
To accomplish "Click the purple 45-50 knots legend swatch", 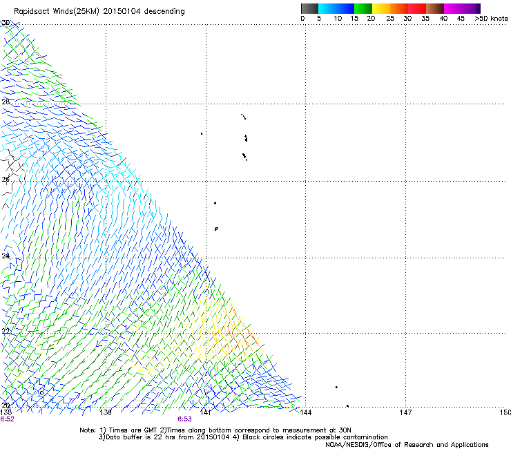I will click(x=471, y=8).
